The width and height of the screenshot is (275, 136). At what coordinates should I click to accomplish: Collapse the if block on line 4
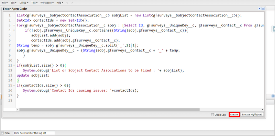tap(14, 30)
